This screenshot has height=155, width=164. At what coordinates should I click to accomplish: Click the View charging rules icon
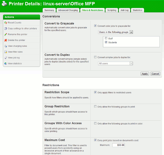pyautogui.click(x=6, y=46)
